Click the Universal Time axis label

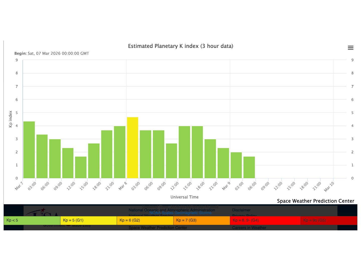[185, 197]
